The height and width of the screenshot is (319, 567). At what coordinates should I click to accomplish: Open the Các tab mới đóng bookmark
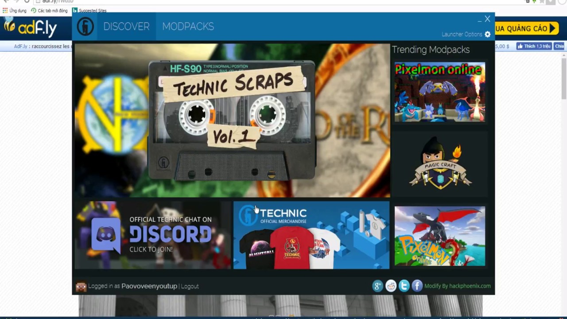(49, 10)
